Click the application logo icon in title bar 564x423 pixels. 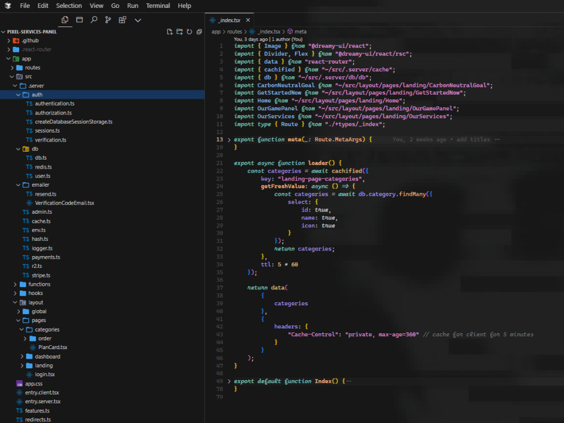click(7, 6)
